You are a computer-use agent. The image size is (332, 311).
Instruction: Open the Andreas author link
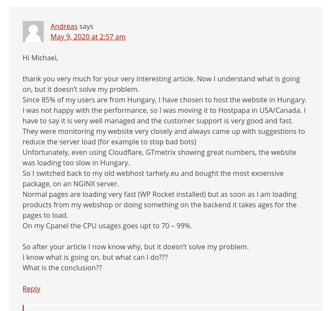point(64,27)
